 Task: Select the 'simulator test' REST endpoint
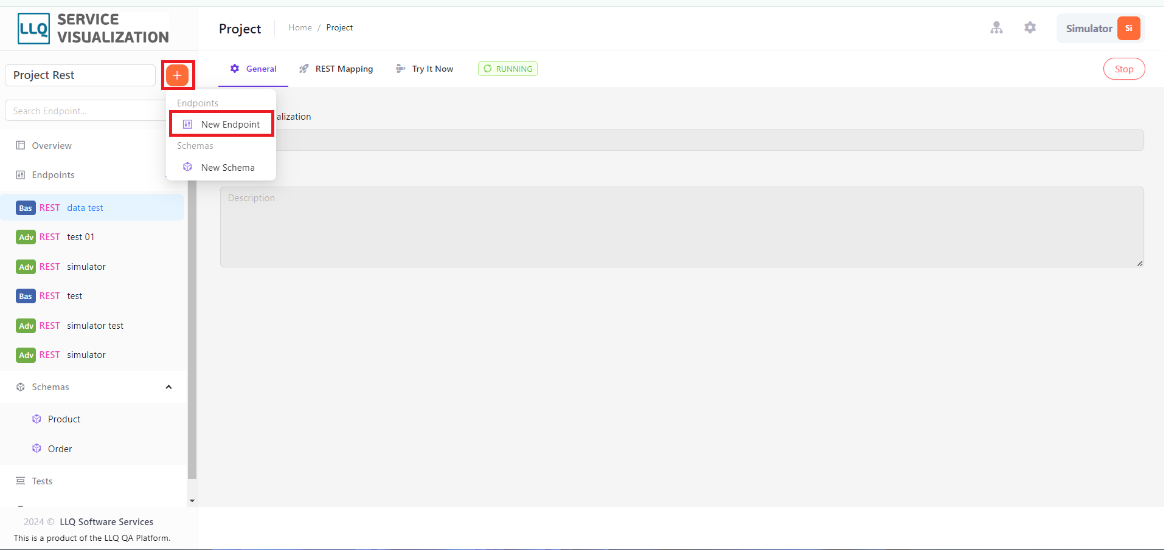coord(92,326)
